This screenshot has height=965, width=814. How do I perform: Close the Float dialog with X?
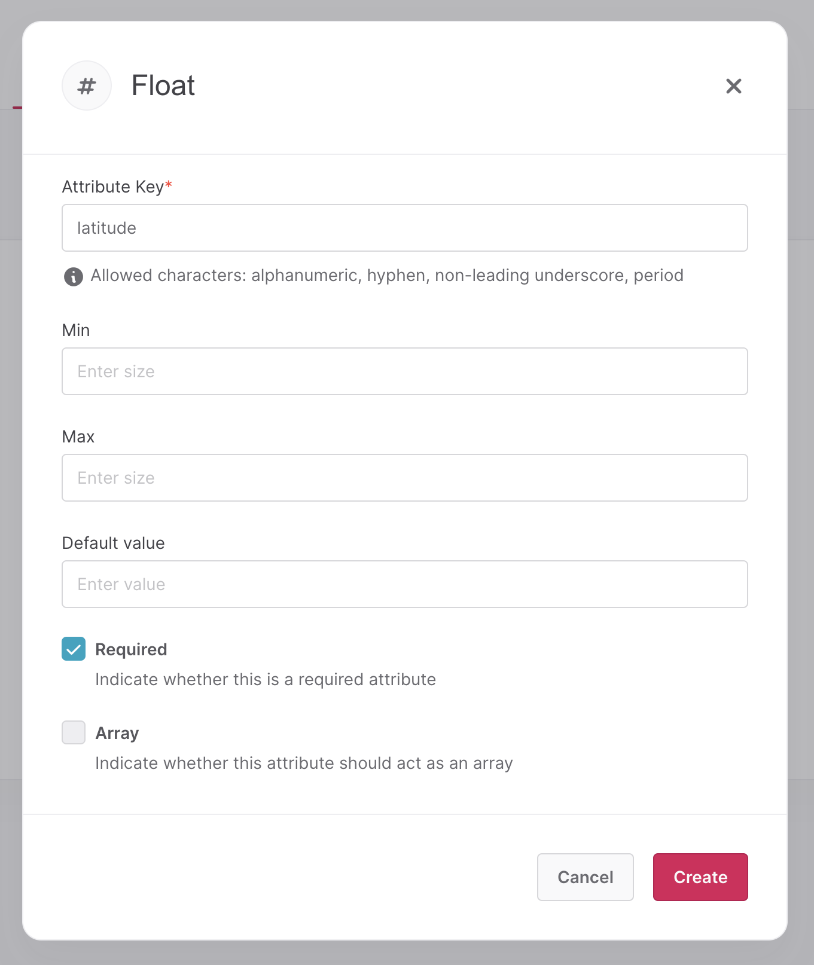(733, 86)
